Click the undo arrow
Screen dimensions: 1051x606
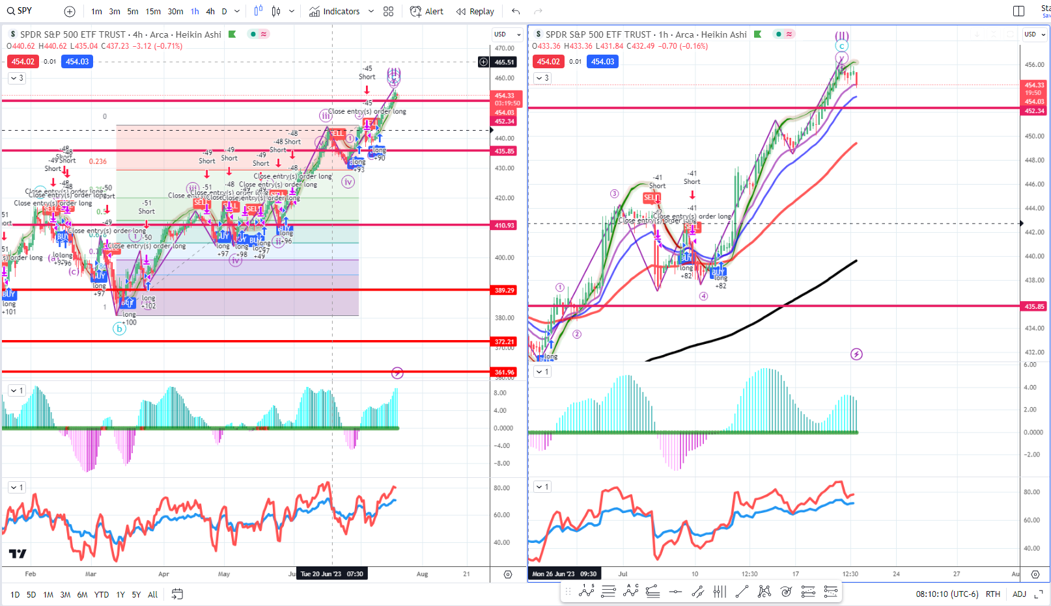[516, 12]
